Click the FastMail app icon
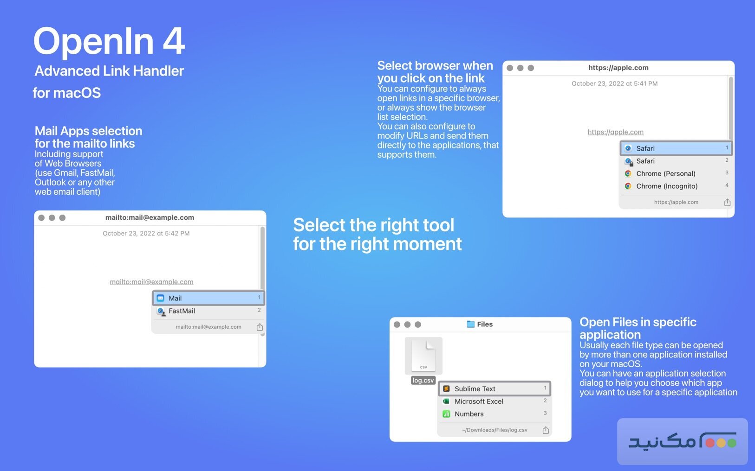The width and height of the screenshot is (755, 471). pos(162,311)
